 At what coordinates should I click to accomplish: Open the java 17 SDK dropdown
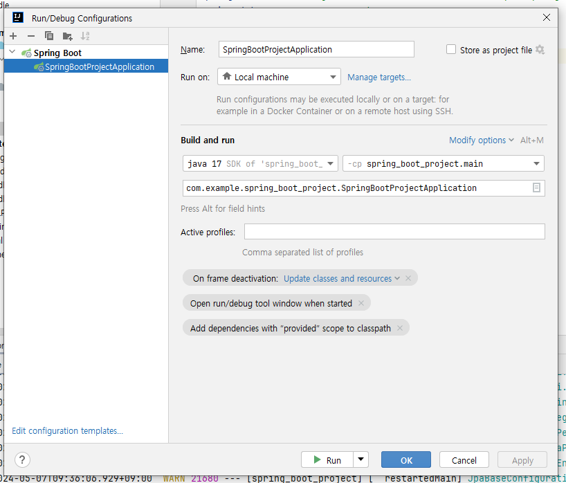pyautogui.click(x=260, y=163)
